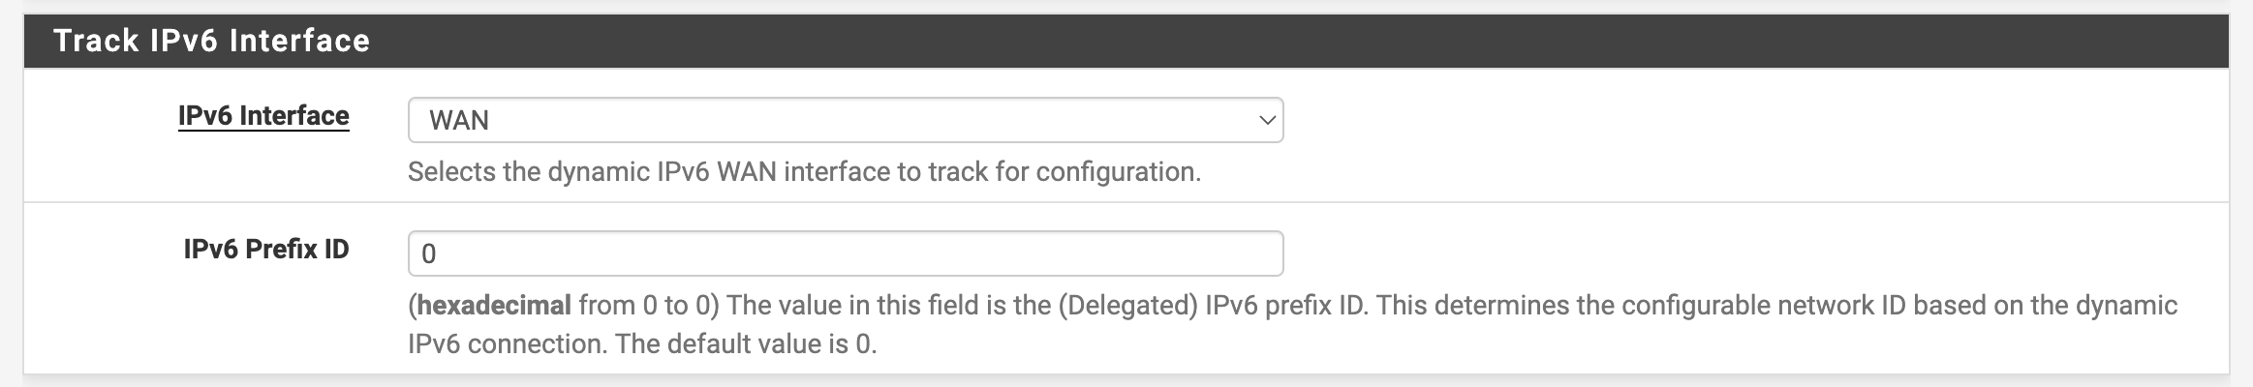The height and width of the screenshot is (387, 2253).
Task: Click the 'IPv6 prefix ID' phrase in help text
Action: point(1284,306)
